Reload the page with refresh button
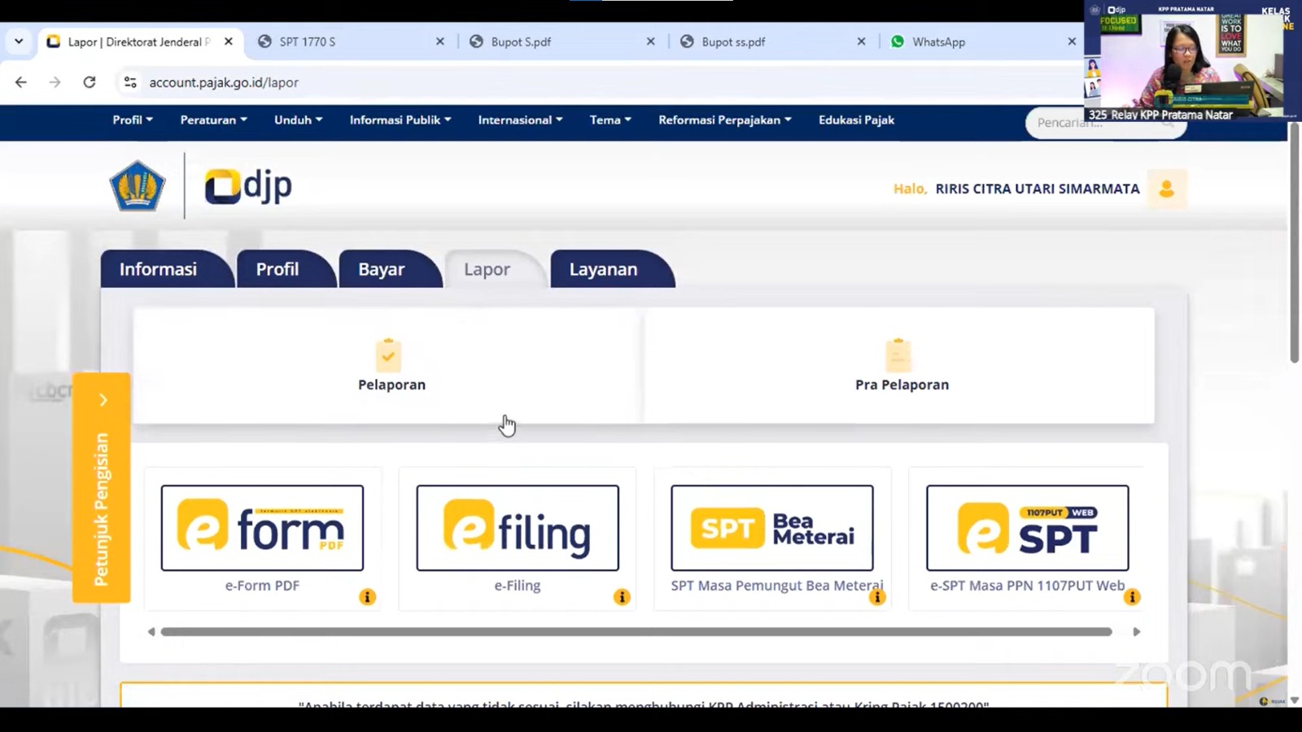This screenshot has height=732, width=1302. (x=90, y=82)
